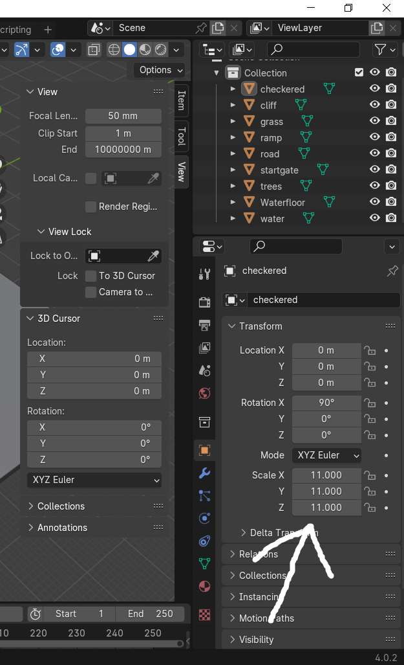Uncheck the Collection exclude checkbox
Screen dimensions: 404x665
(359, 72)
